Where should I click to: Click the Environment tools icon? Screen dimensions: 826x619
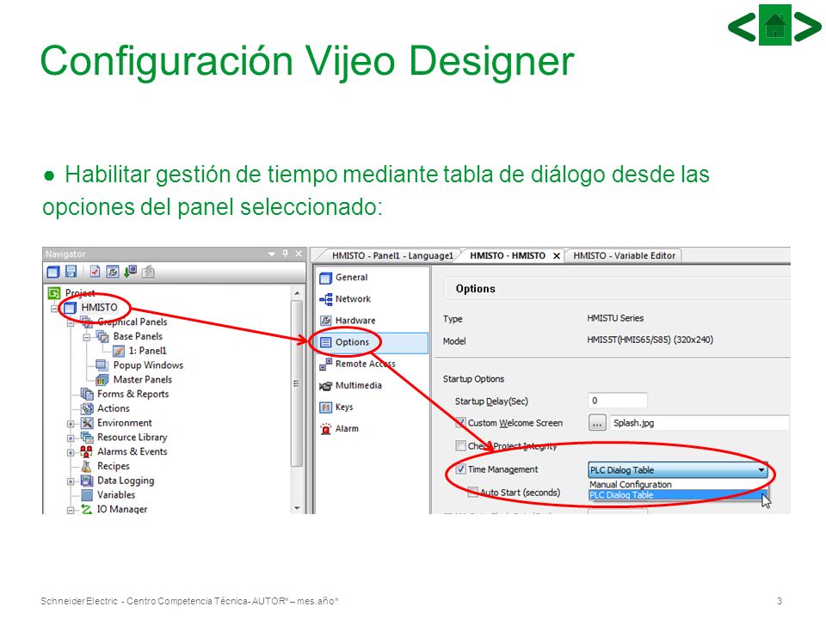[87, 423]
